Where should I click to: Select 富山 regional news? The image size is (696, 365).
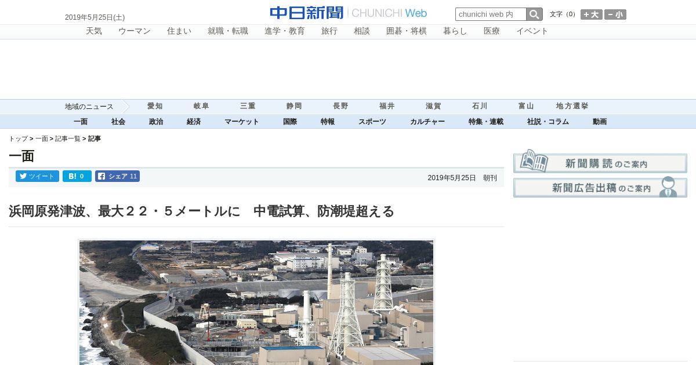pyautogui.click(x=526, y=106)
